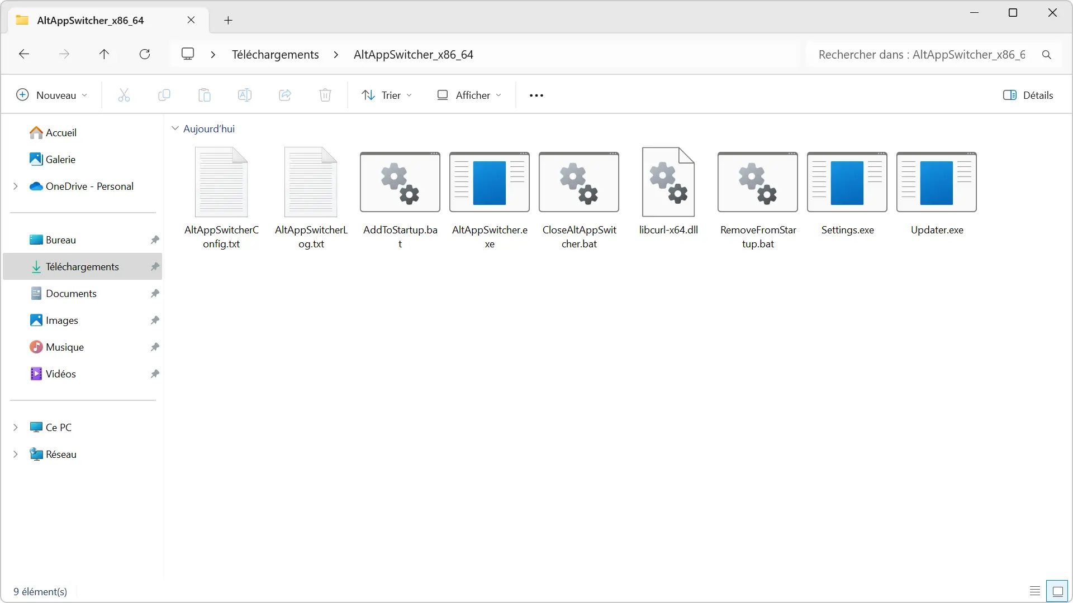Select libcurl-x64.dll file
The image size is (1073, 603).
tap(668, 191)
